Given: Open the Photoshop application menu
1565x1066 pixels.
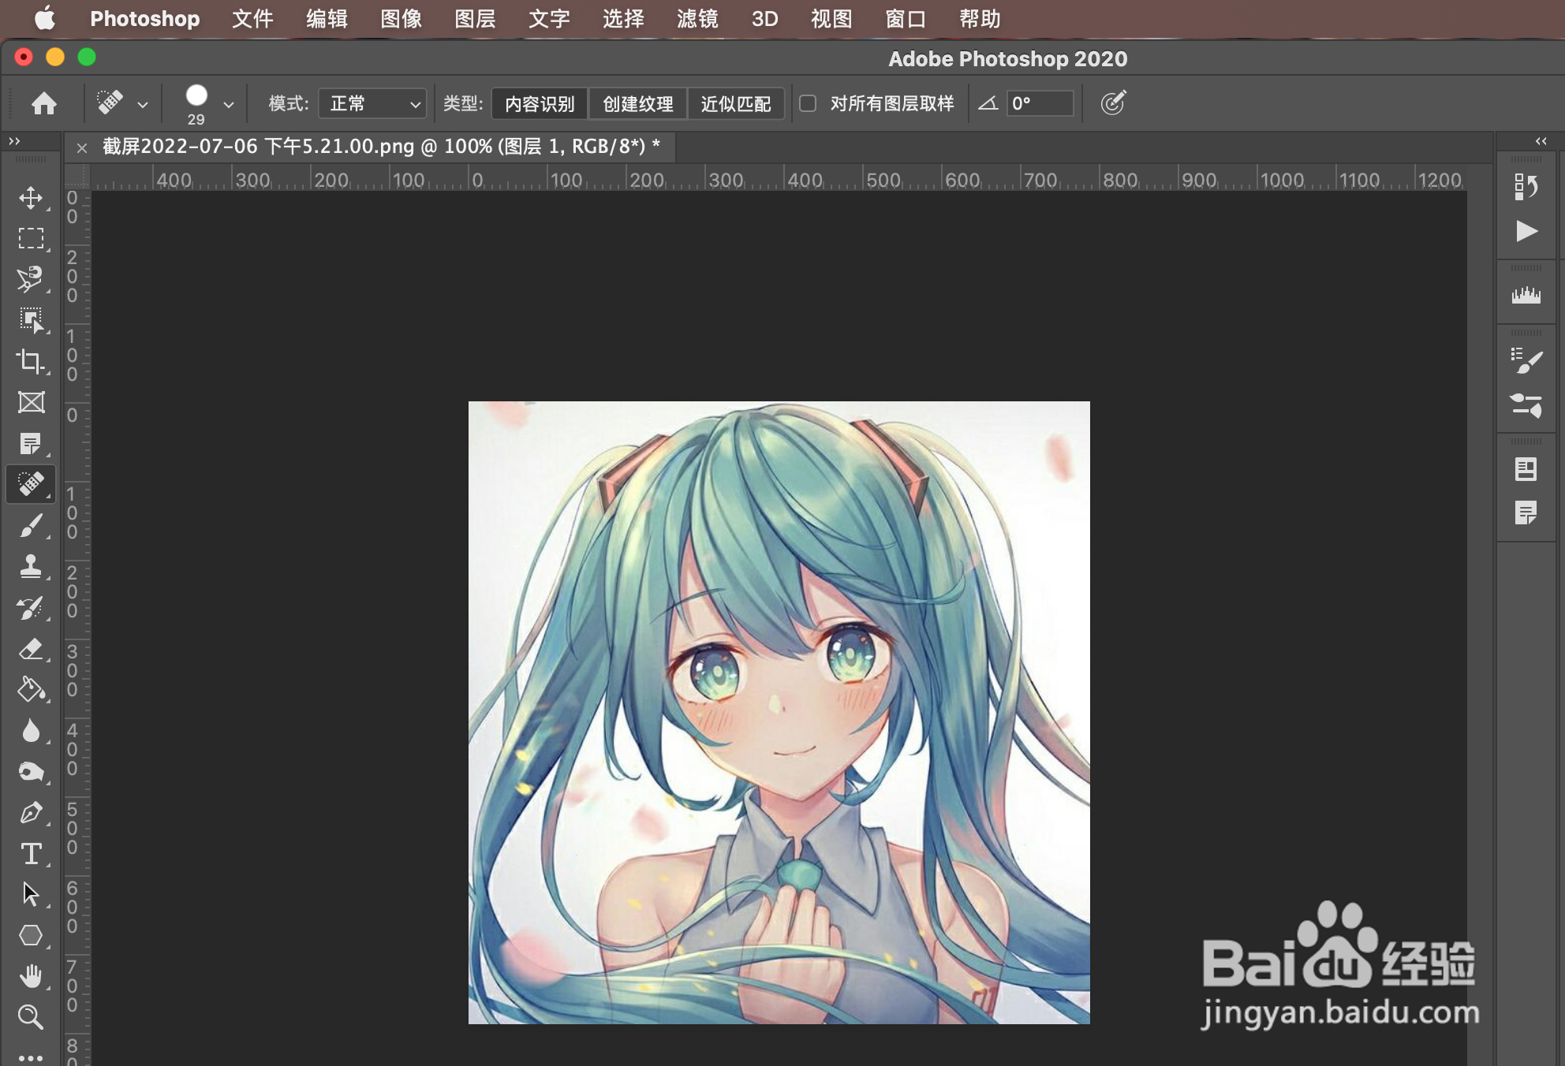Looking at the screenshot, I should (x=145, y=18).
